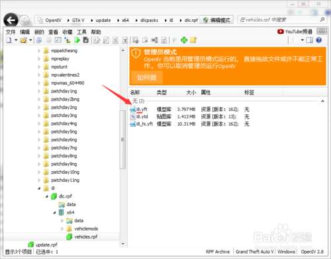Open the dropdown arrow beside new file icon
Image resolution: width=331 pixels, height=259 pixels.
(16, 40)
